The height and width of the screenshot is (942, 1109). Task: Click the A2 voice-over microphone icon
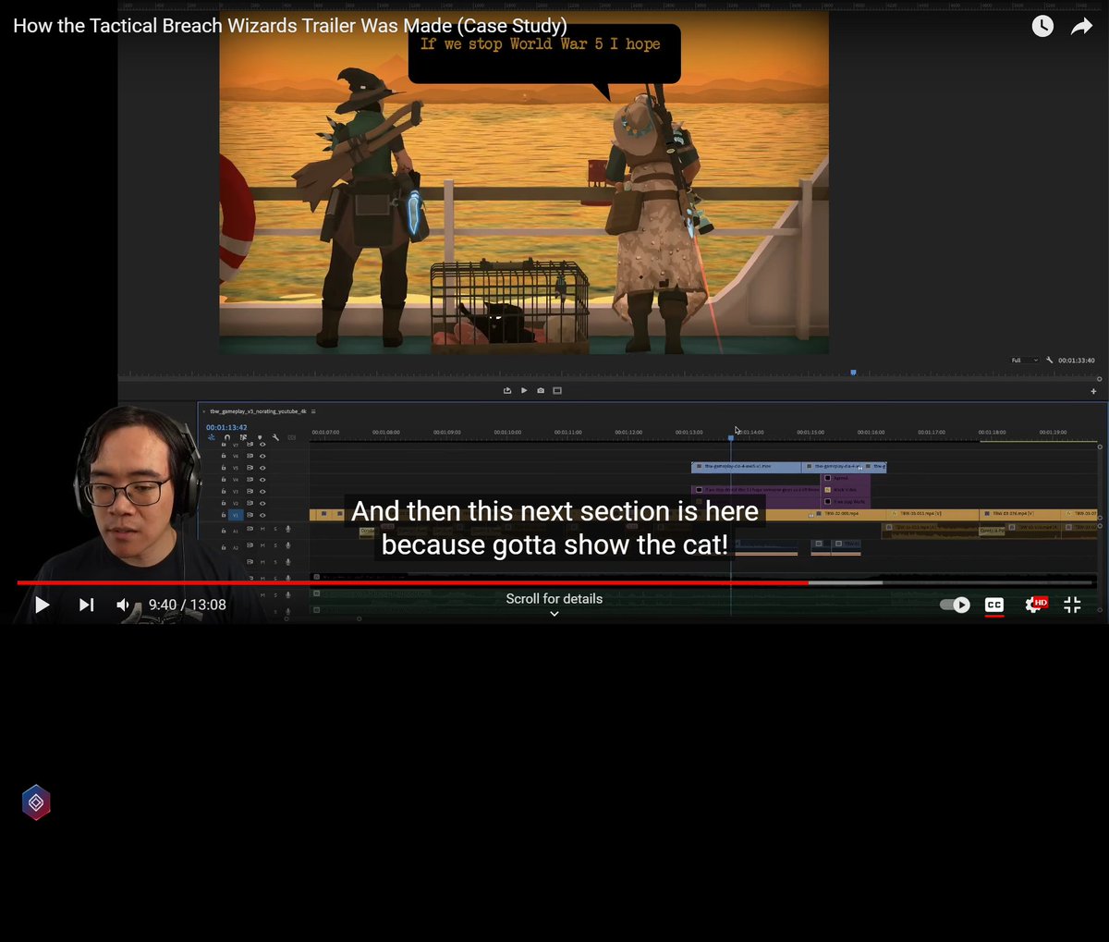tap(288, 546)
